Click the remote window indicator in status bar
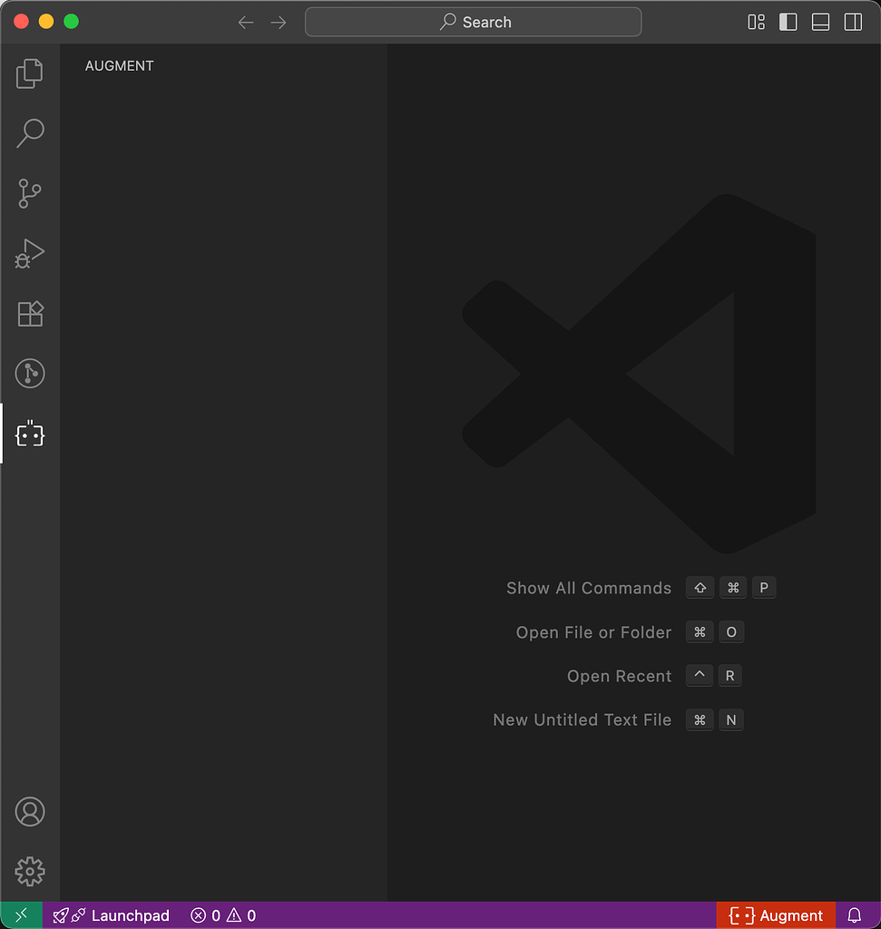This screenshot has height=929, width=881. 22,915
